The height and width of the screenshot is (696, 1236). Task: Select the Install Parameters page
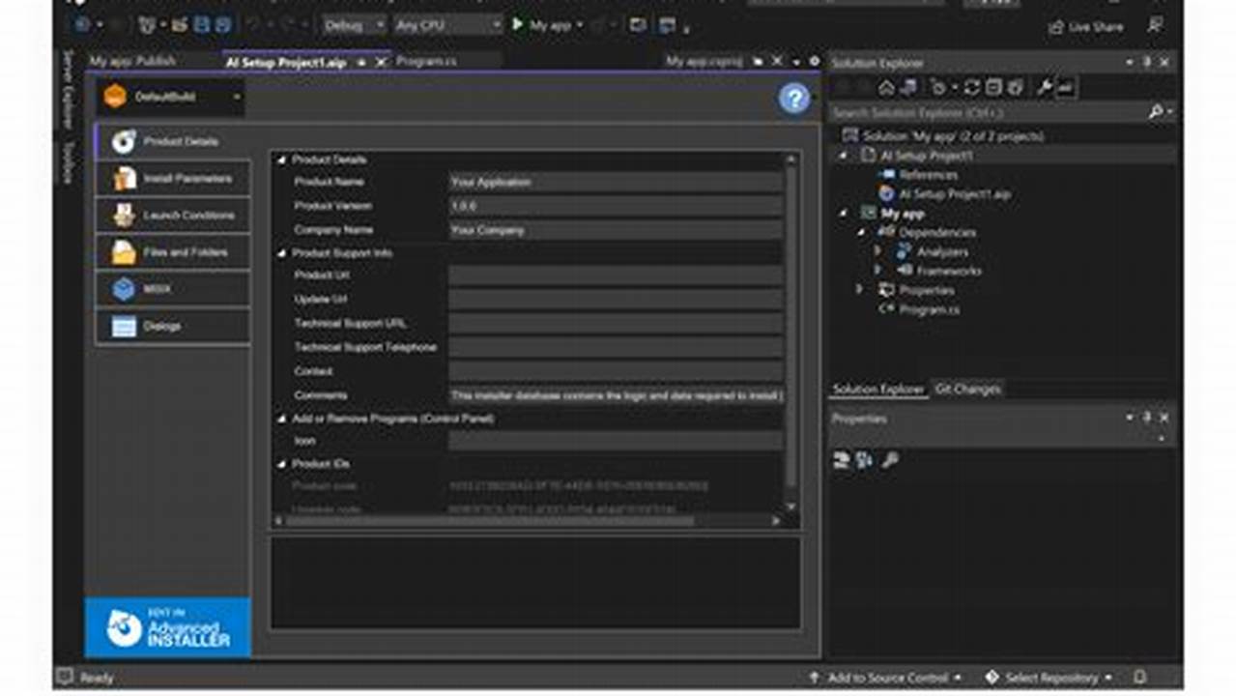172,178
